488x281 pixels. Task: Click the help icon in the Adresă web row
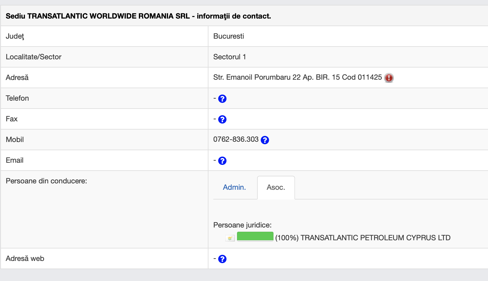222,259
